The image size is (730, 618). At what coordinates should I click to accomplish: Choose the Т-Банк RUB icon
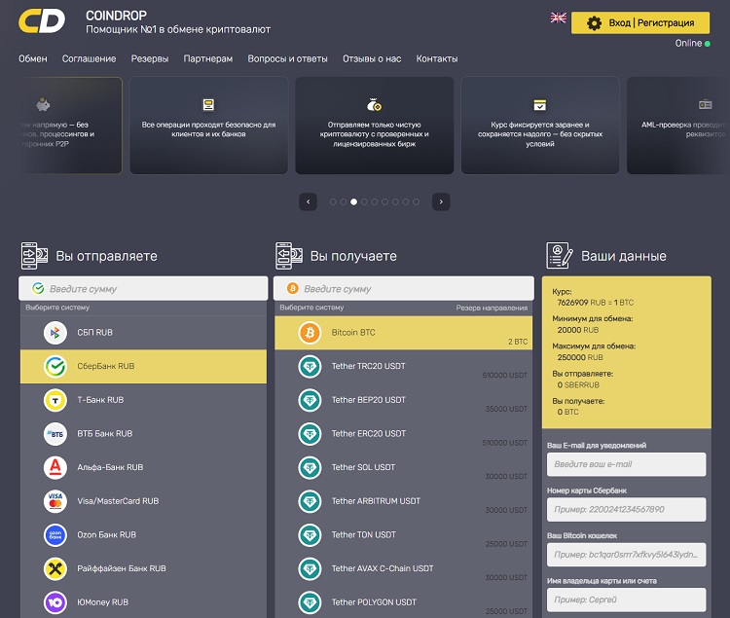coord(55,400)
